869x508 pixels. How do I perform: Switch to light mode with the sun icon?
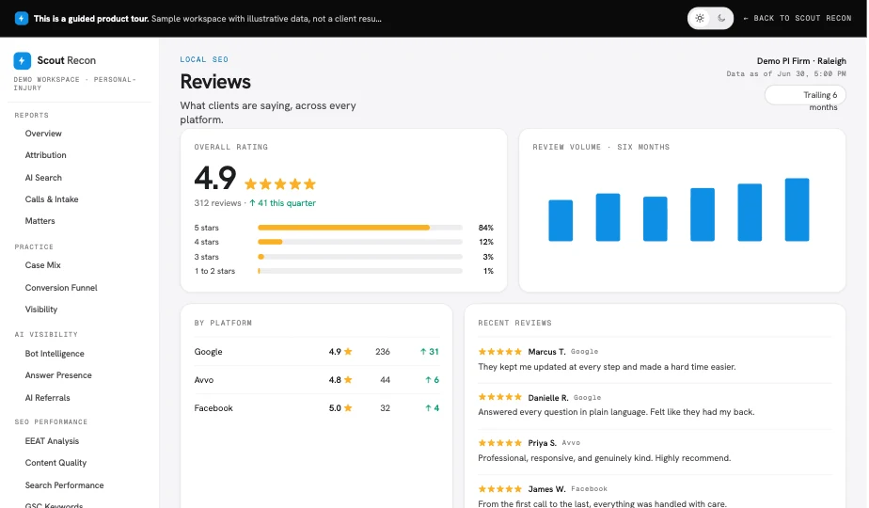point(700,18)
